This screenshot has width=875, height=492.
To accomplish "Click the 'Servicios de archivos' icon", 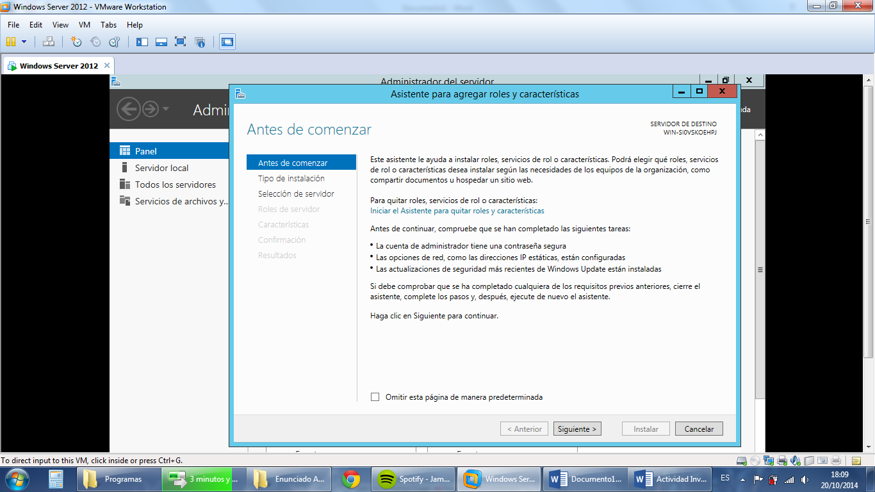I will tap(125, 201).
